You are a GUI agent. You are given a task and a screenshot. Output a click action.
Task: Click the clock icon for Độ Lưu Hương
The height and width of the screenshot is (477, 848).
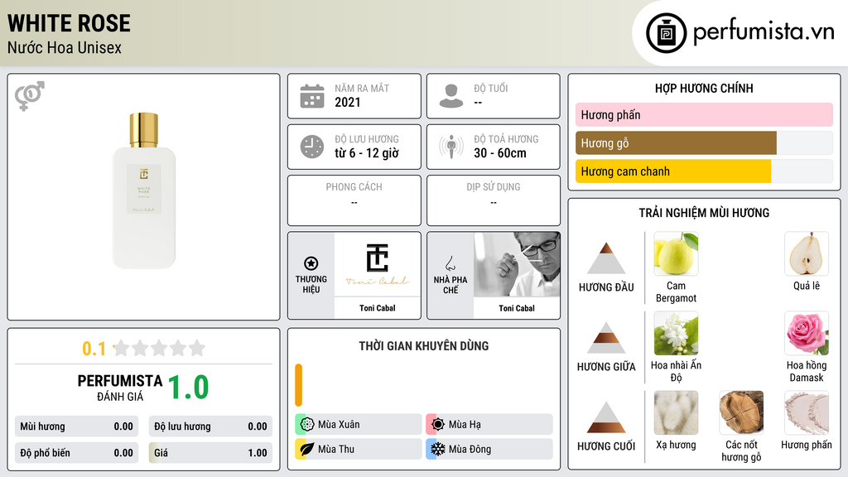coord(312,147)
